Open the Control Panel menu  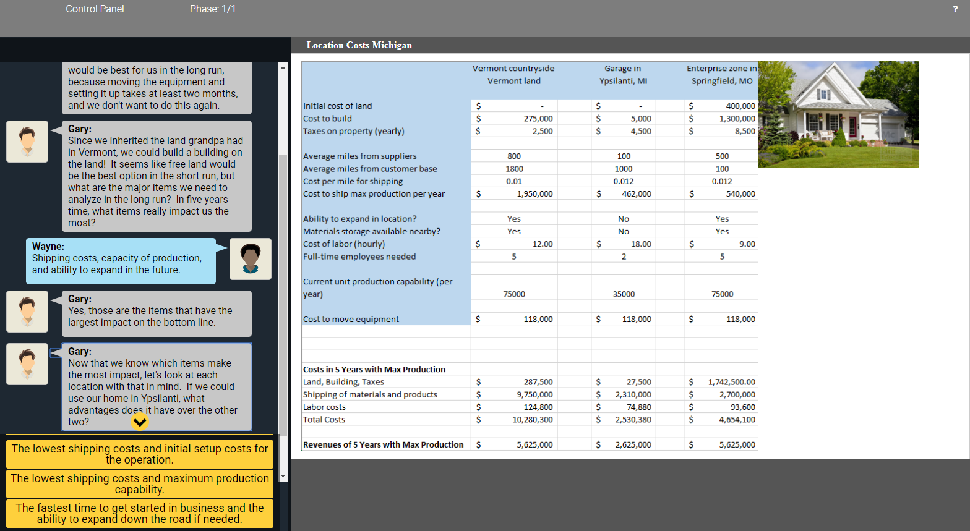[x=95, y=9]
